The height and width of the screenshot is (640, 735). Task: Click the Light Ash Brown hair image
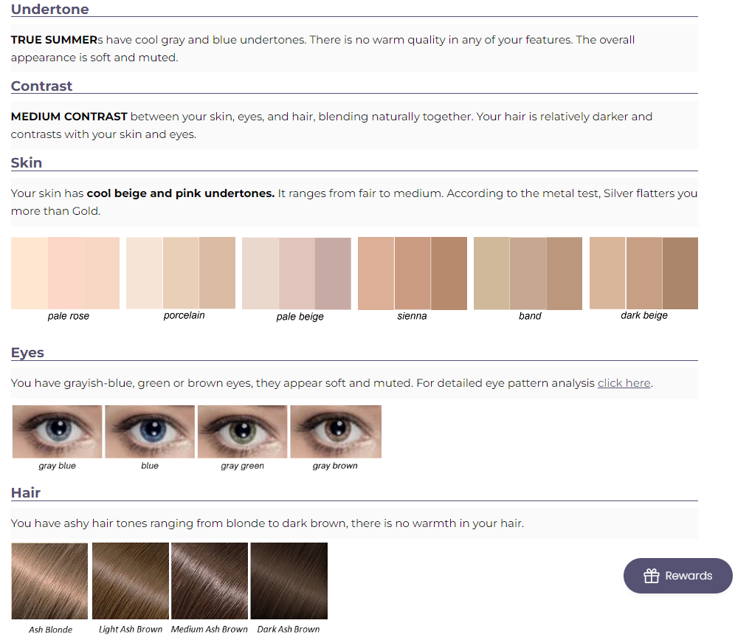point(131,581)
